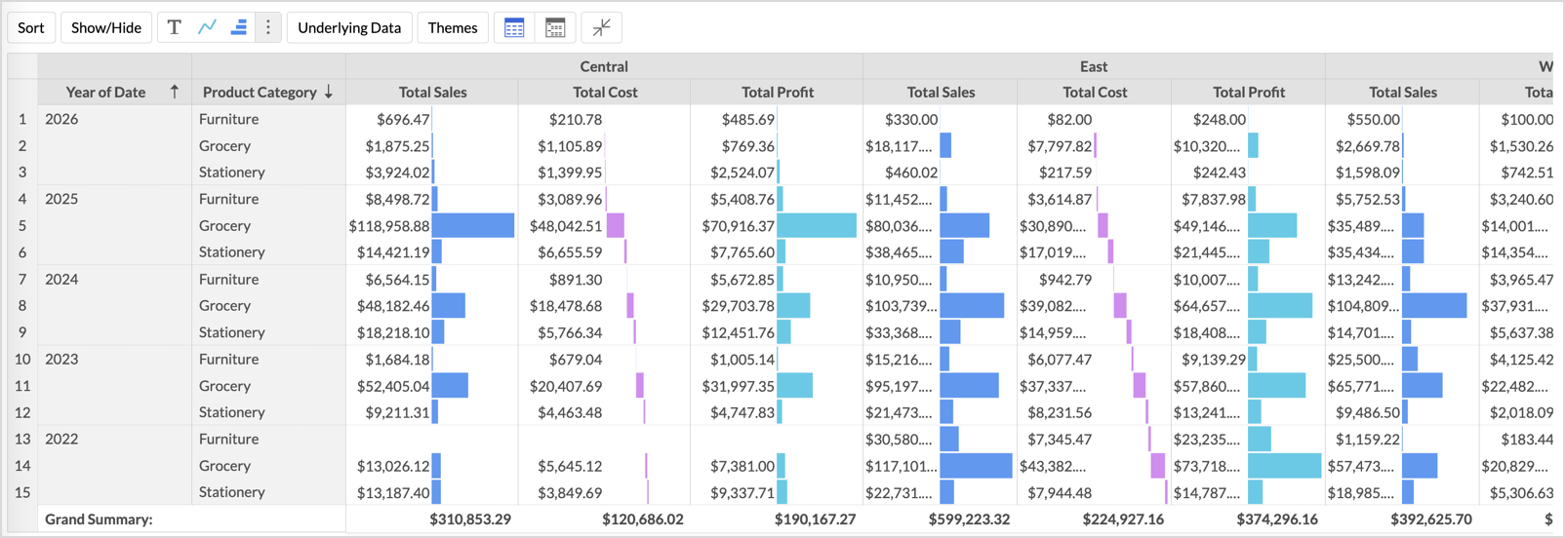1565x538 pixels.
Task: Switch to blue grid table layout icon
Action: tap(514, 28)
